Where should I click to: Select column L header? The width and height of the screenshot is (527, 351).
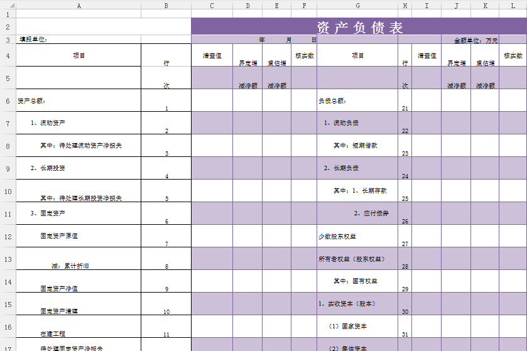click(x=513, y=5)
